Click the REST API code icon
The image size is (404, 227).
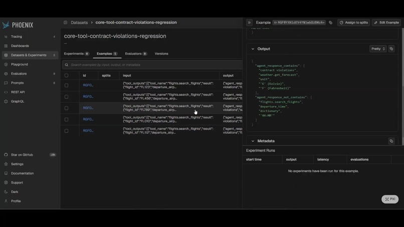[6, 92]
